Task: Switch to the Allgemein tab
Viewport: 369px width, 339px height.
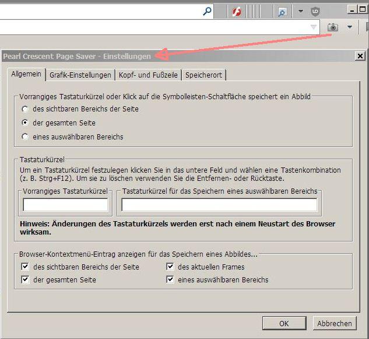Action: pos(26,74)
